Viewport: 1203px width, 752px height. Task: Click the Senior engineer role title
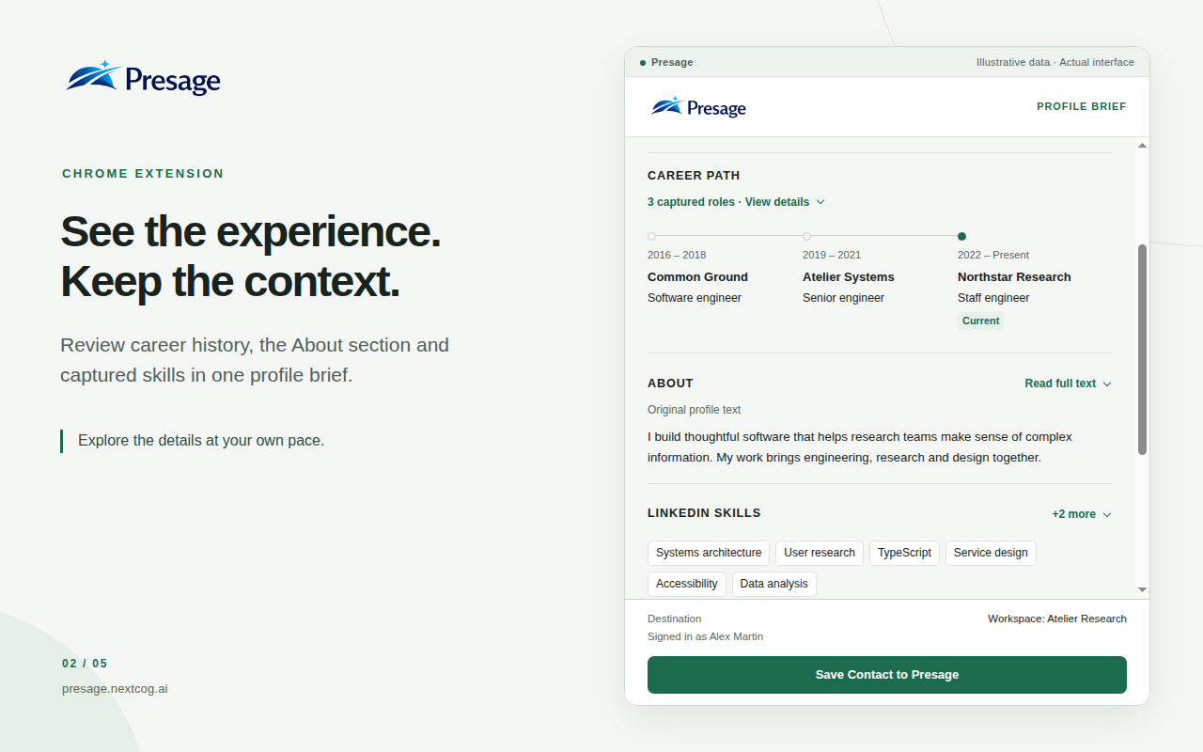pos(843,298)
